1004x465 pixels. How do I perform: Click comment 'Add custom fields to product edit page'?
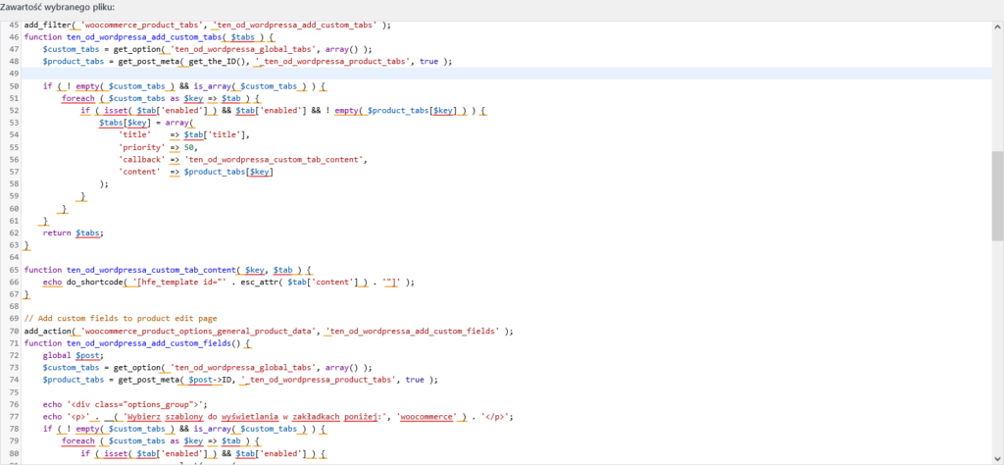tap(121, 318)
